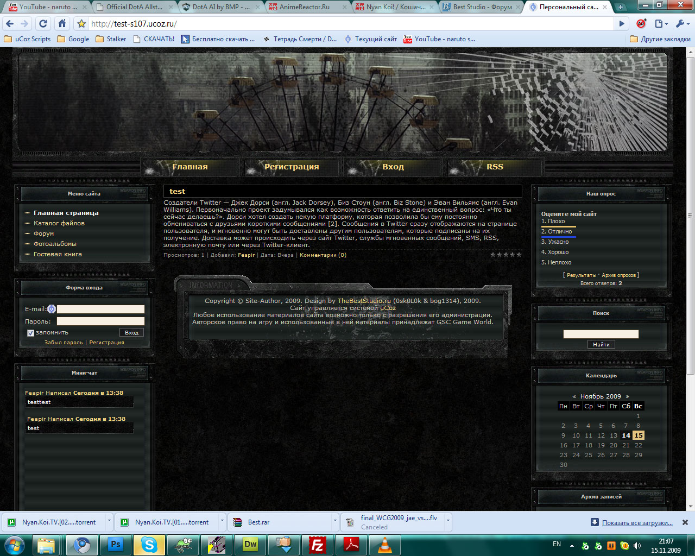
Task: Open the Windows Start menu
Action: coord(15,545)
